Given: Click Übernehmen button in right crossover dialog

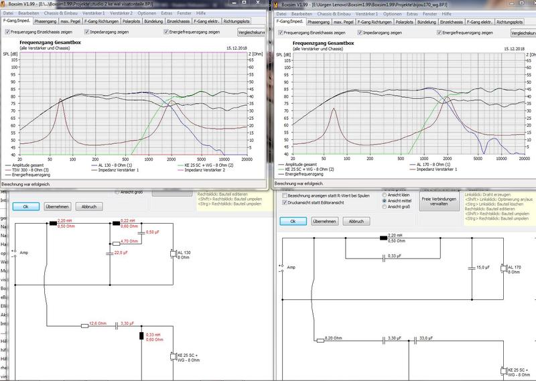Looking at the screenshot, I should 324,222.
